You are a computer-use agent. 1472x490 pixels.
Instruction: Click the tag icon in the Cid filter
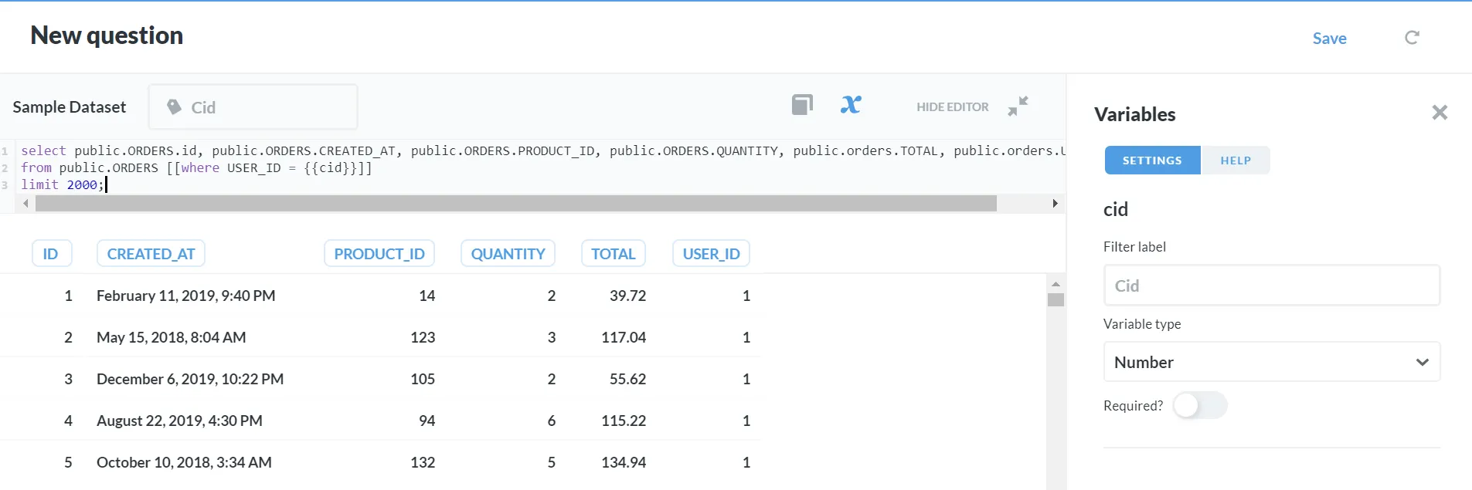click(x=175, y=106)
